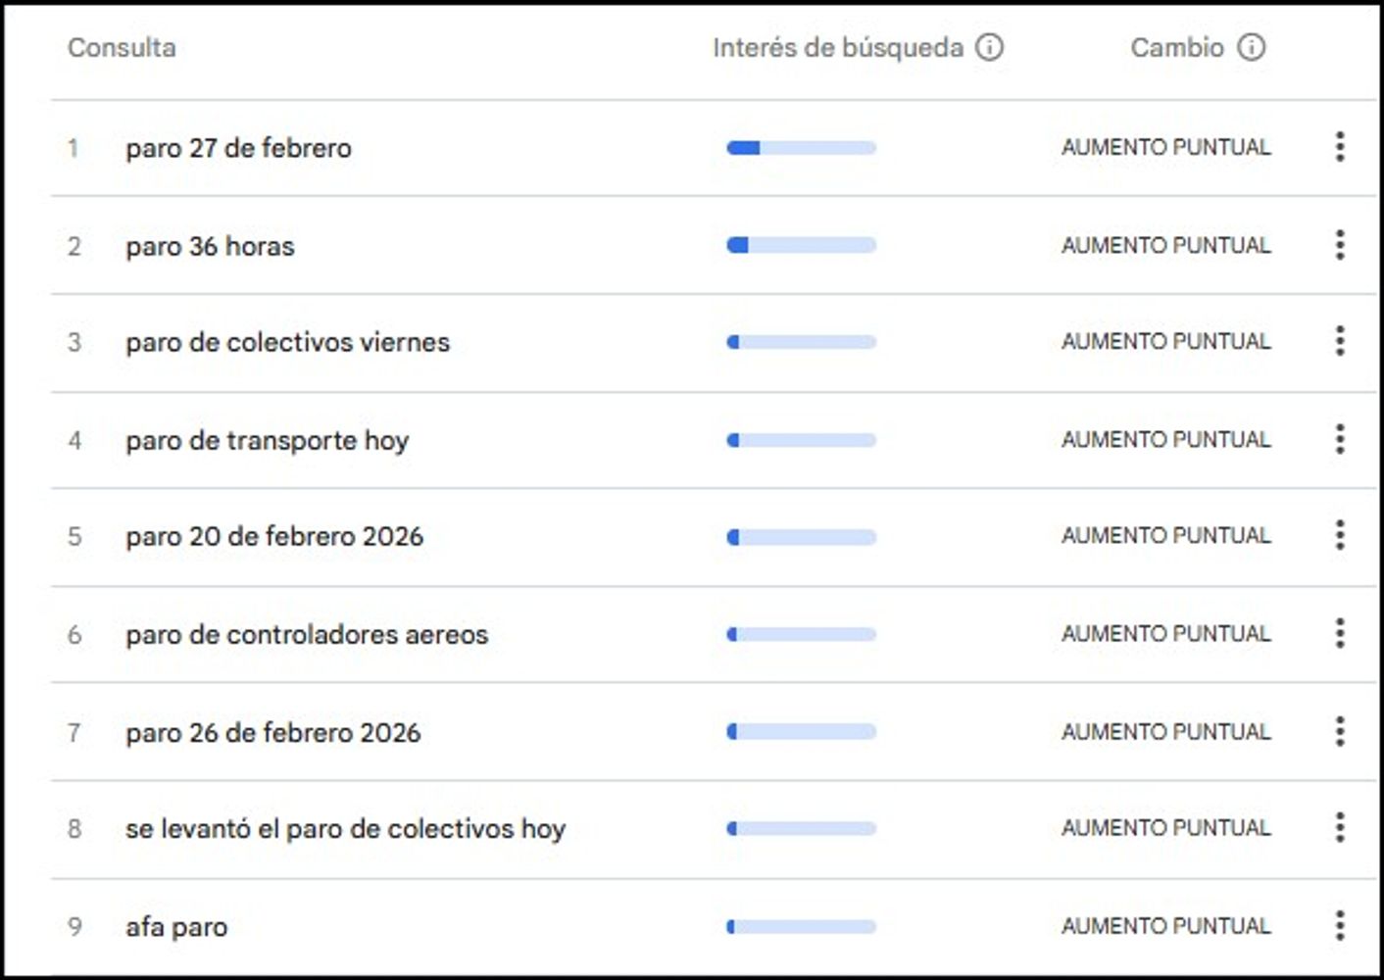
Task: Click AUMENTO PUNTUAL in the paro 36 horas row
Action: click(x=1166, y=245)
